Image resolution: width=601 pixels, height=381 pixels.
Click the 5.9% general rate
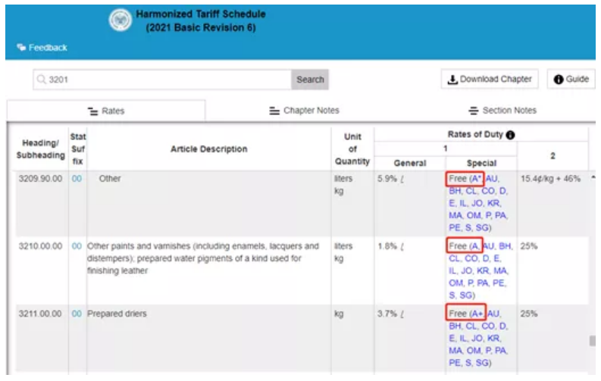(x=387, y=179)
